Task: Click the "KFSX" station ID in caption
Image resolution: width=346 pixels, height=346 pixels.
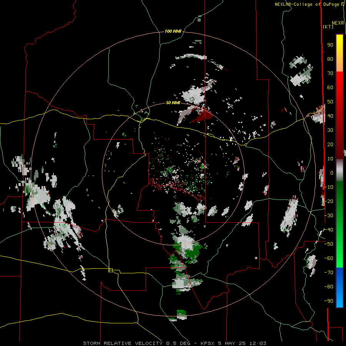Action: (208, 343)
